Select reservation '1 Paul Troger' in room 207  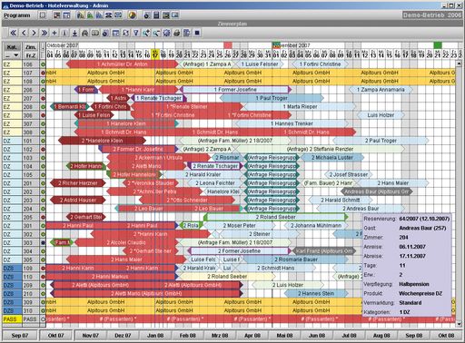tap(272, 98)
